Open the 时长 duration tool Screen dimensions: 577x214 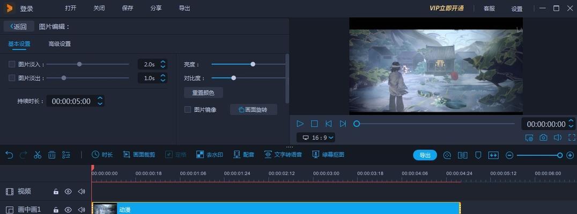pos(102,155)
